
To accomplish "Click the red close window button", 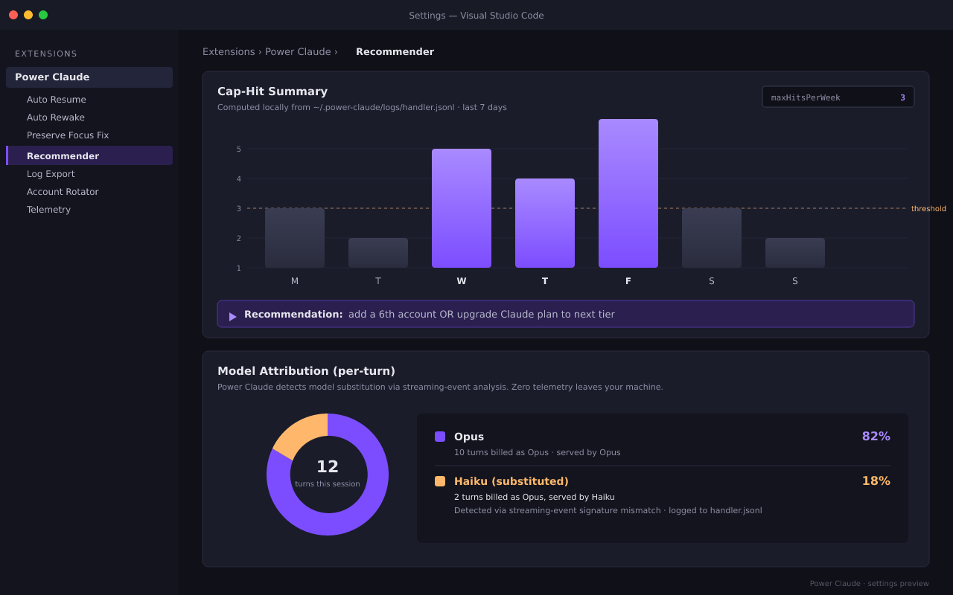I will point(13,15).
